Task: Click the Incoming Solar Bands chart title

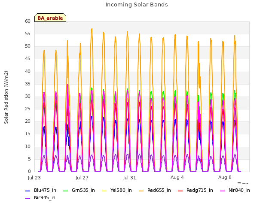Action: click(x=137, y=5)
